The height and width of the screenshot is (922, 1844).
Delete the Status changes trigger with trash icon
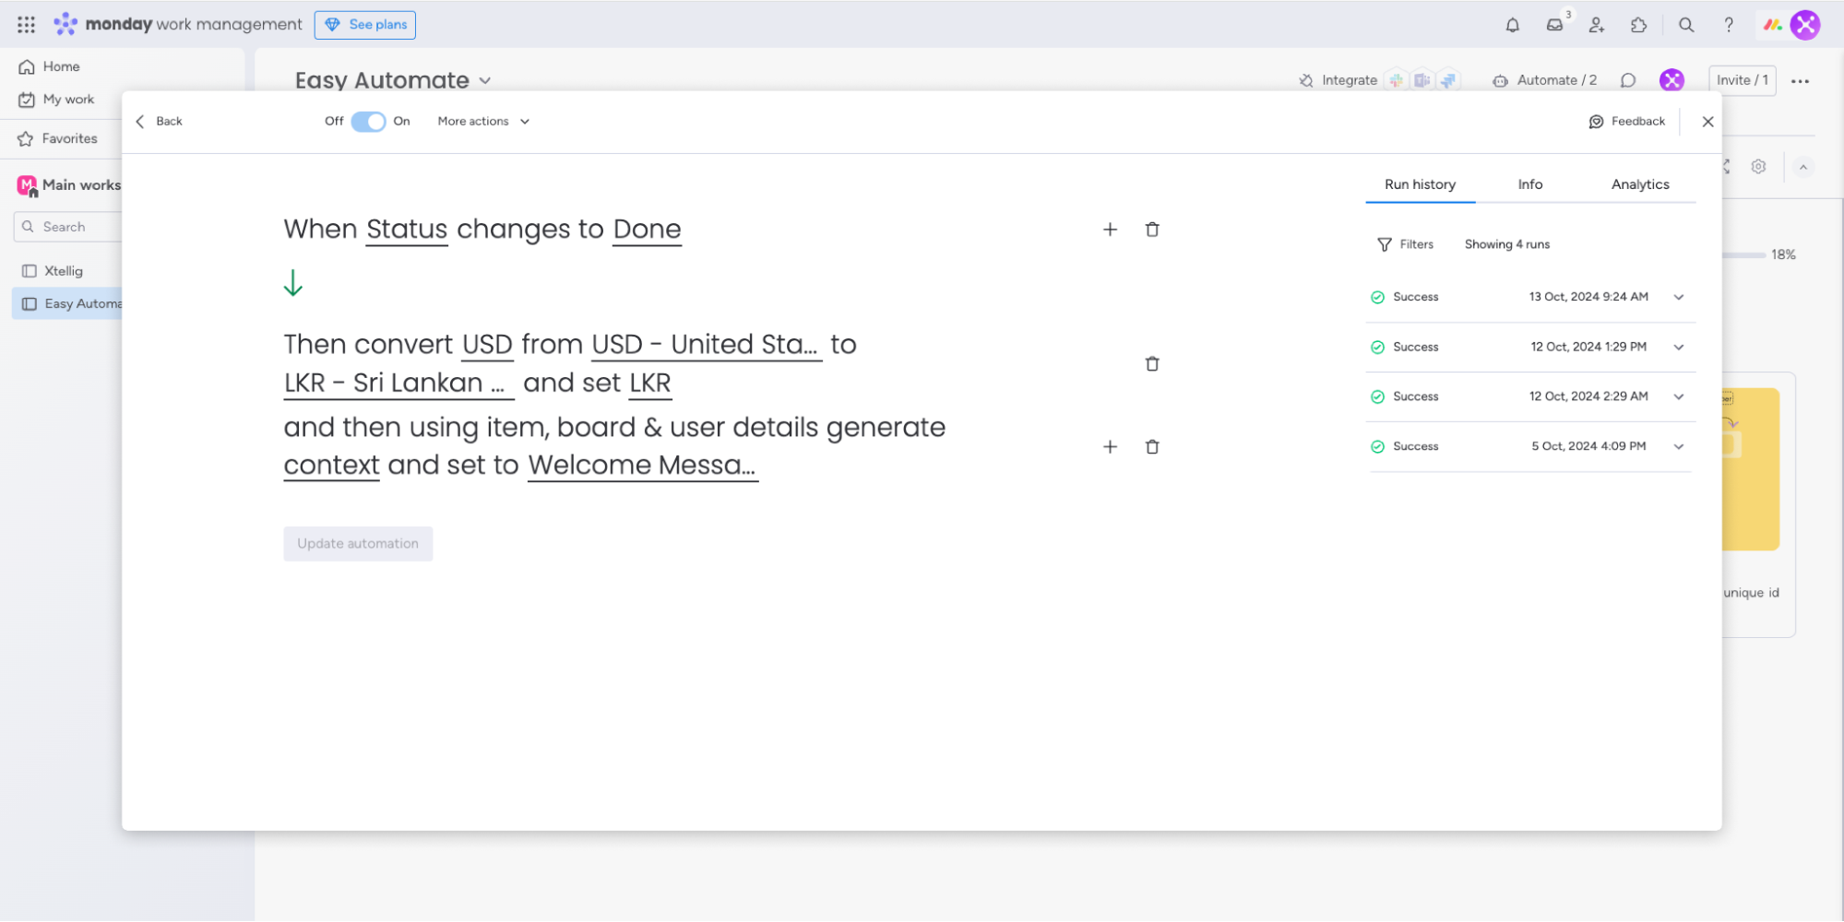1151,230
